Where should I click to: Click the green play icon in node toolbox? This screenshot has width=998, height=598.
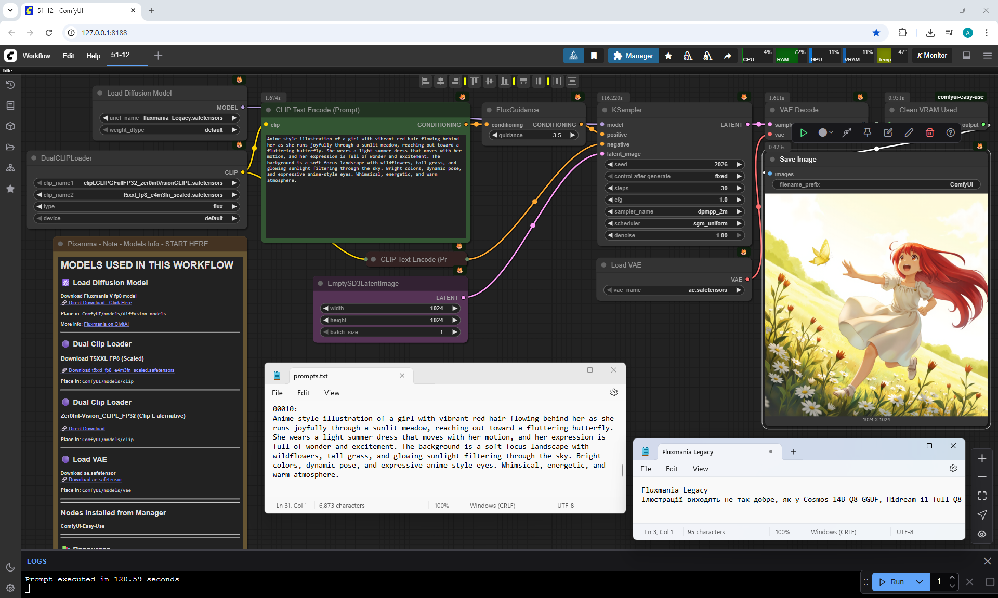point(803,132)
